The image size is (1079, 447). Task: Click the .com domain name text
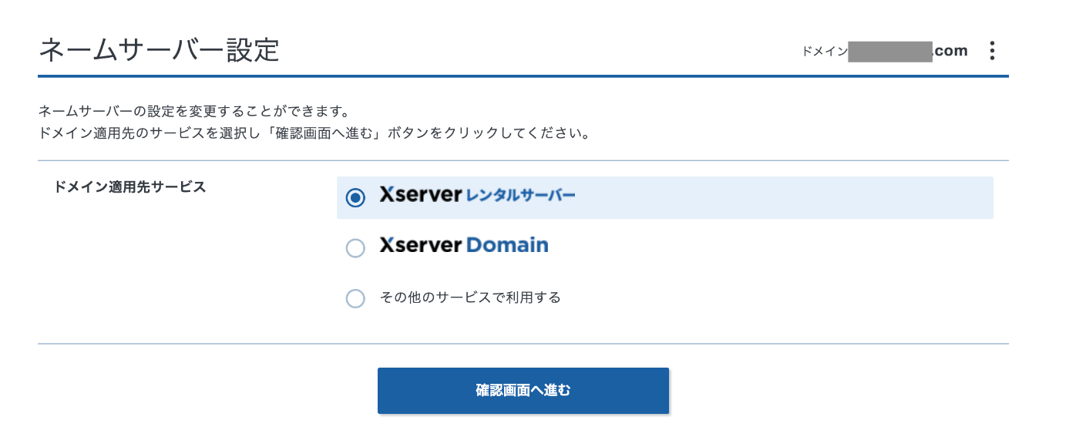(x=950, y=52)
